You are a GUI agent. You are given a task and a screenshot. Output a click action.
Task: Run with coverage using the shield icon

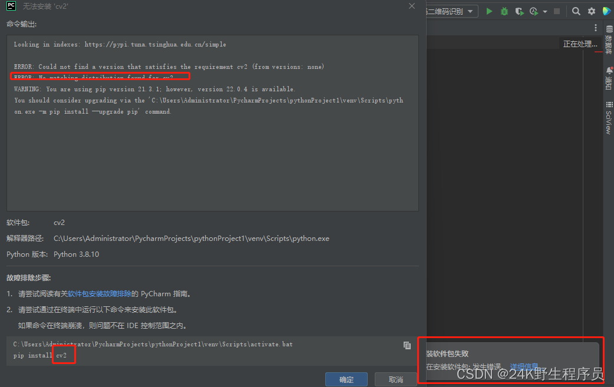point(519,11)
